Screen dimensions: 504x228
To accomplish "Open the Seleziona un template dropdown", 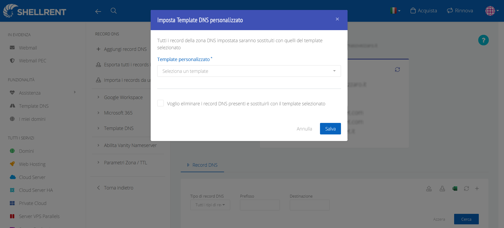I will coord(249,71).
